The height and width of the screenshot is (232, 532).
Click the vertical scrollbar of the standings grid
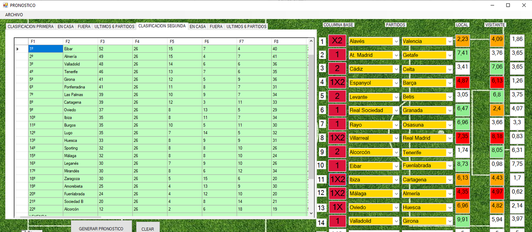click(x=311, y=127)
